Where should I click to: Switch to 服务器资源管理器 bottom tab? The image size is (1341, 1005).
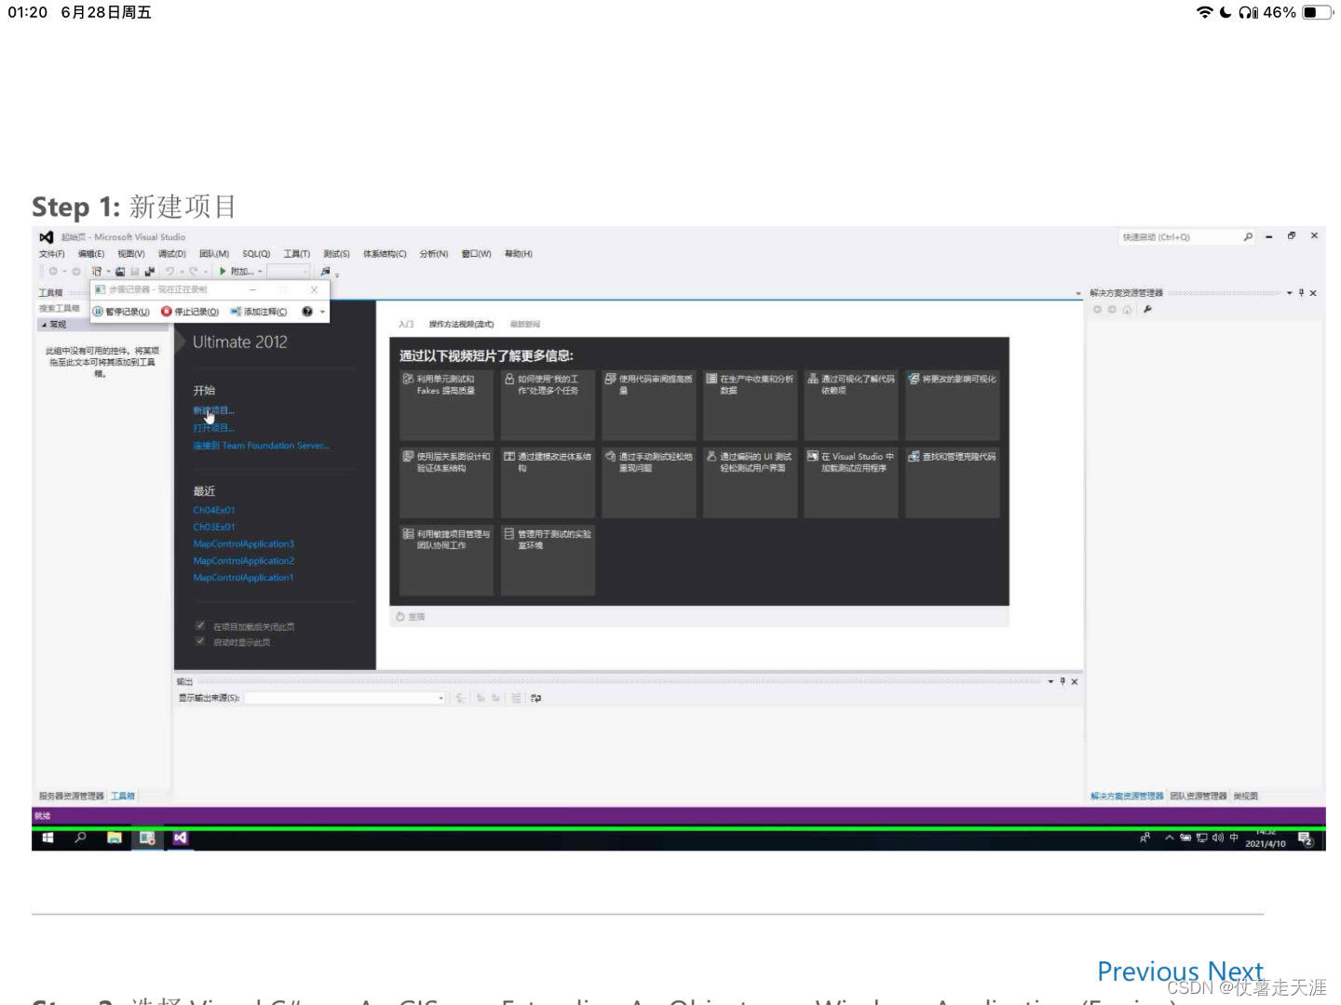[72, 797]
